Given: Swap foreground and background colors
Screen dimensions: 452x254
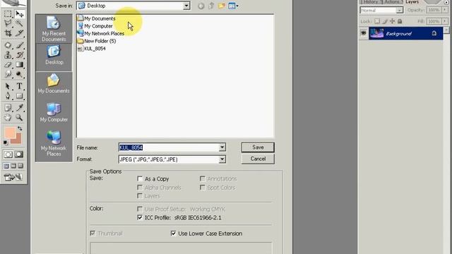Looking at the screenshot, I should point(20,128).
